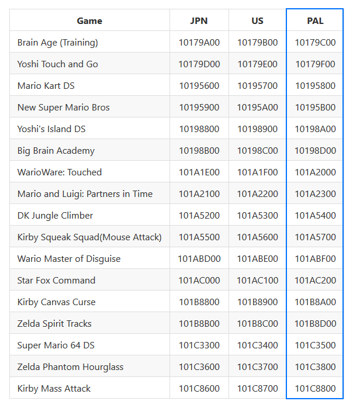
Task: Click Star Fox Command PAL code 101AC200
Action: point(315,280)
